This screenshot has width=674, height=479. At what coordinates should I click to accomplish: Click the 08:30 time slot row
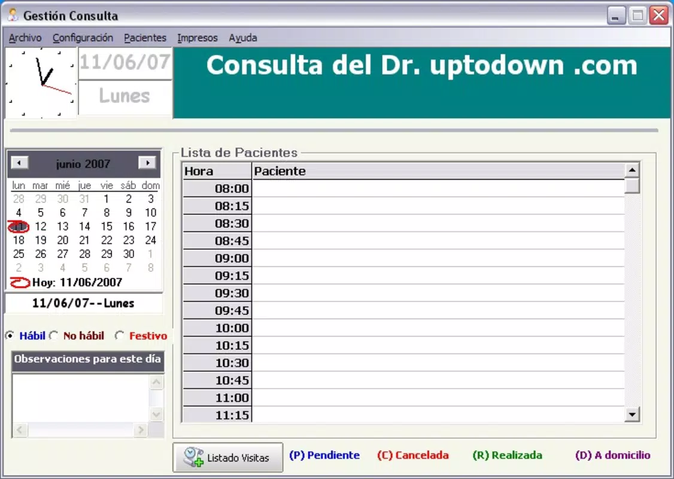point(403,223)
